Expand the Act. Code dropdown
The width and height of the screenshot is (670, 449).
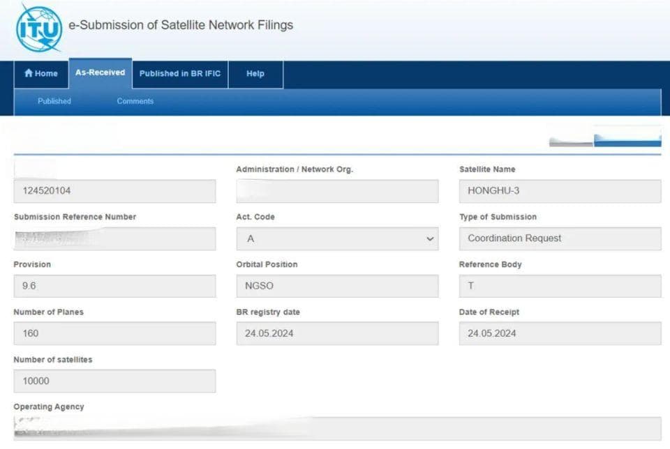pos(337,238)
